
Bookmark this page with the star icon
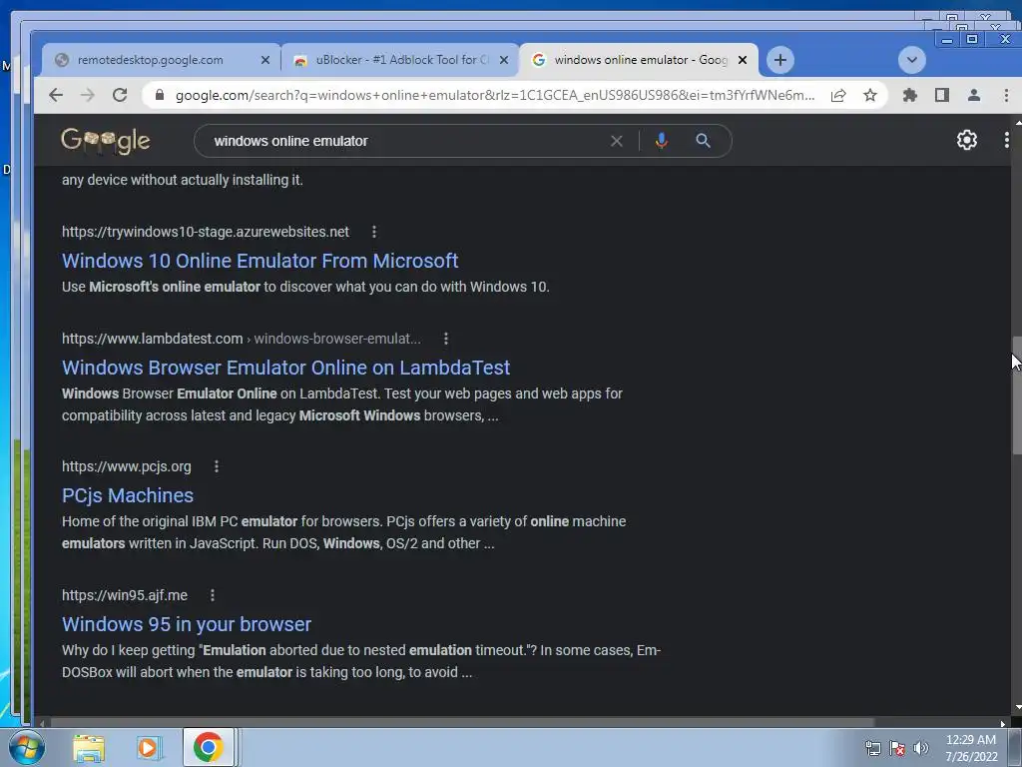(870, 95)
